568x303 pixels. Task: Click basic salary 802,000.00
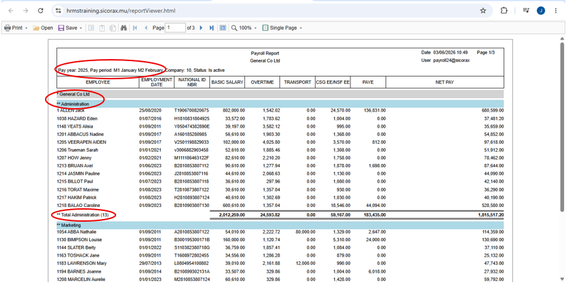tap(234, 110)
